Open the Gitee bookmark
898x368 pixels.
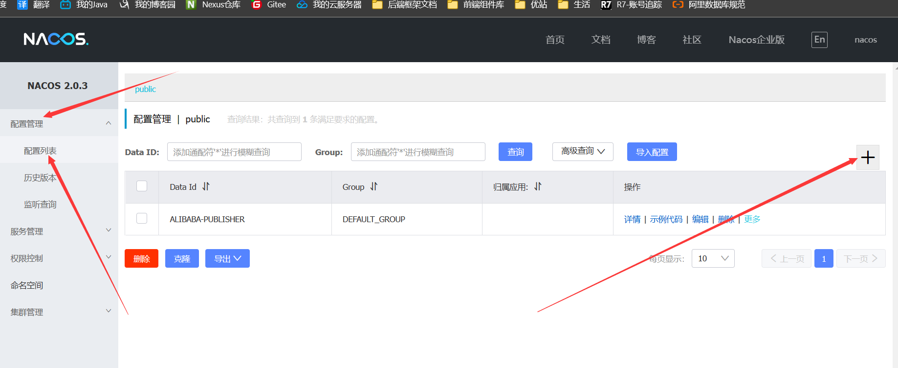point(268,5)
